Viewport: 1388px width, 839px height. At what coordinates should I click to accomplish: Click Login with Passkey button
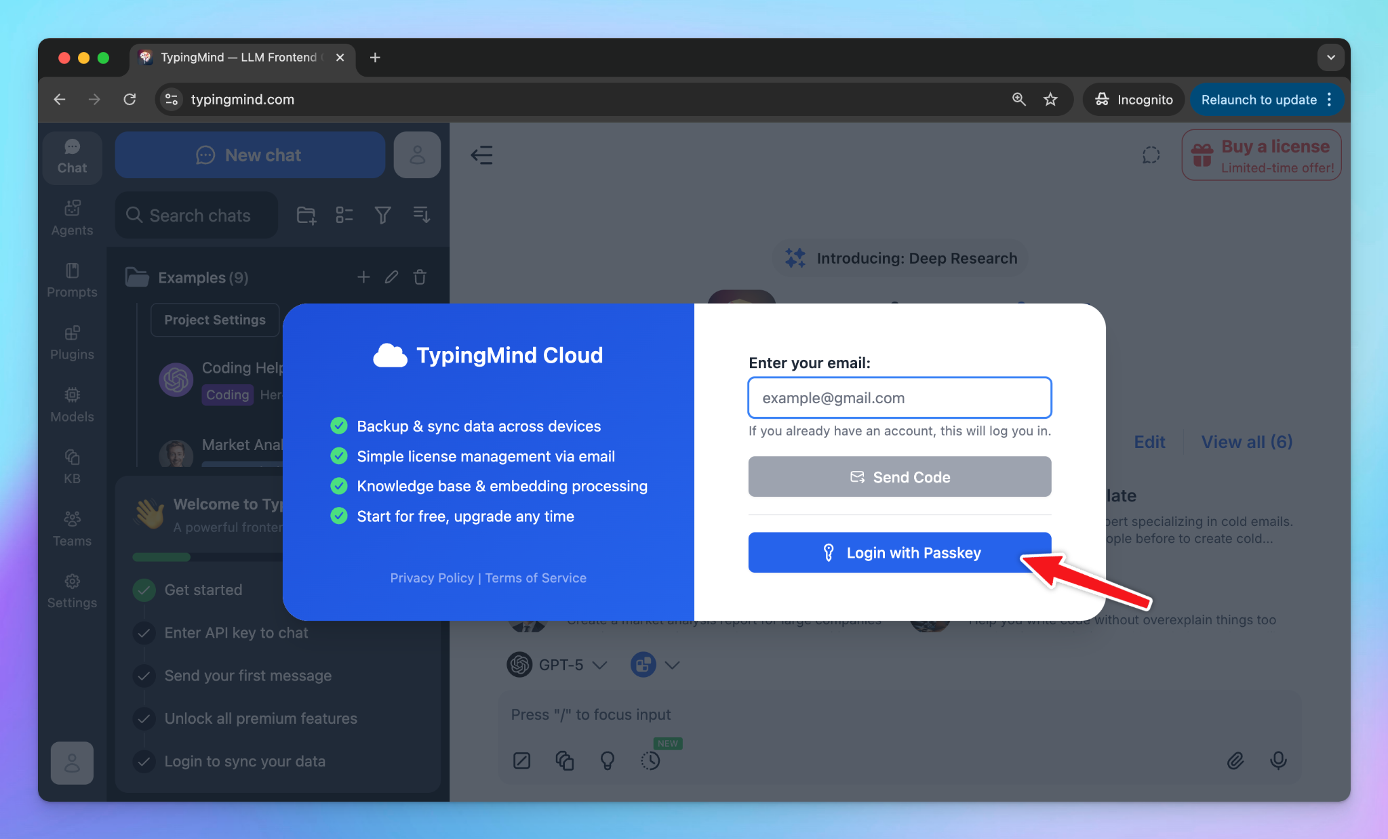pyautogui.click(x=899, y=552)
